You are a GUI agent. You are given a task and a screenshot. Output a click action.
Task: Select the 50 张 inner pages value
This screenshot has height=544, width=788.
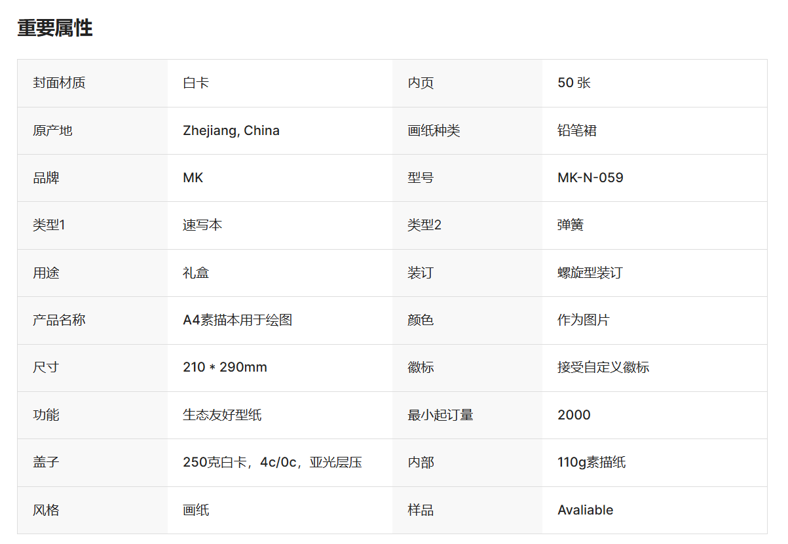[x=574, y=83]
